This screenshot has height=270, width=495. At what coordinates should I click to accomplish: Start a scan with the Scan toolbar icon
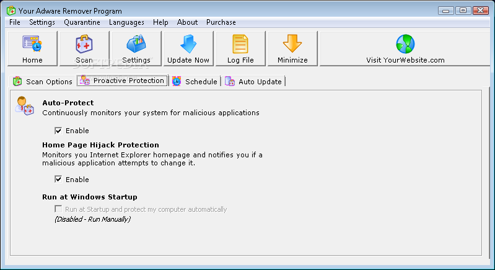(84, 44)
